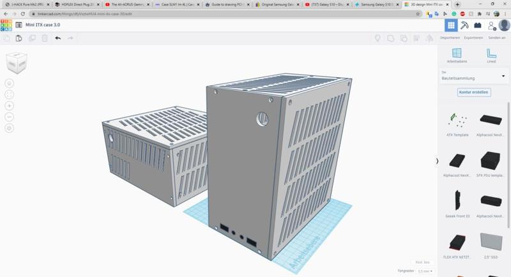Open the Fangraster snap grid dropdown
Screen dimensions: 511x277
point(425,271)
